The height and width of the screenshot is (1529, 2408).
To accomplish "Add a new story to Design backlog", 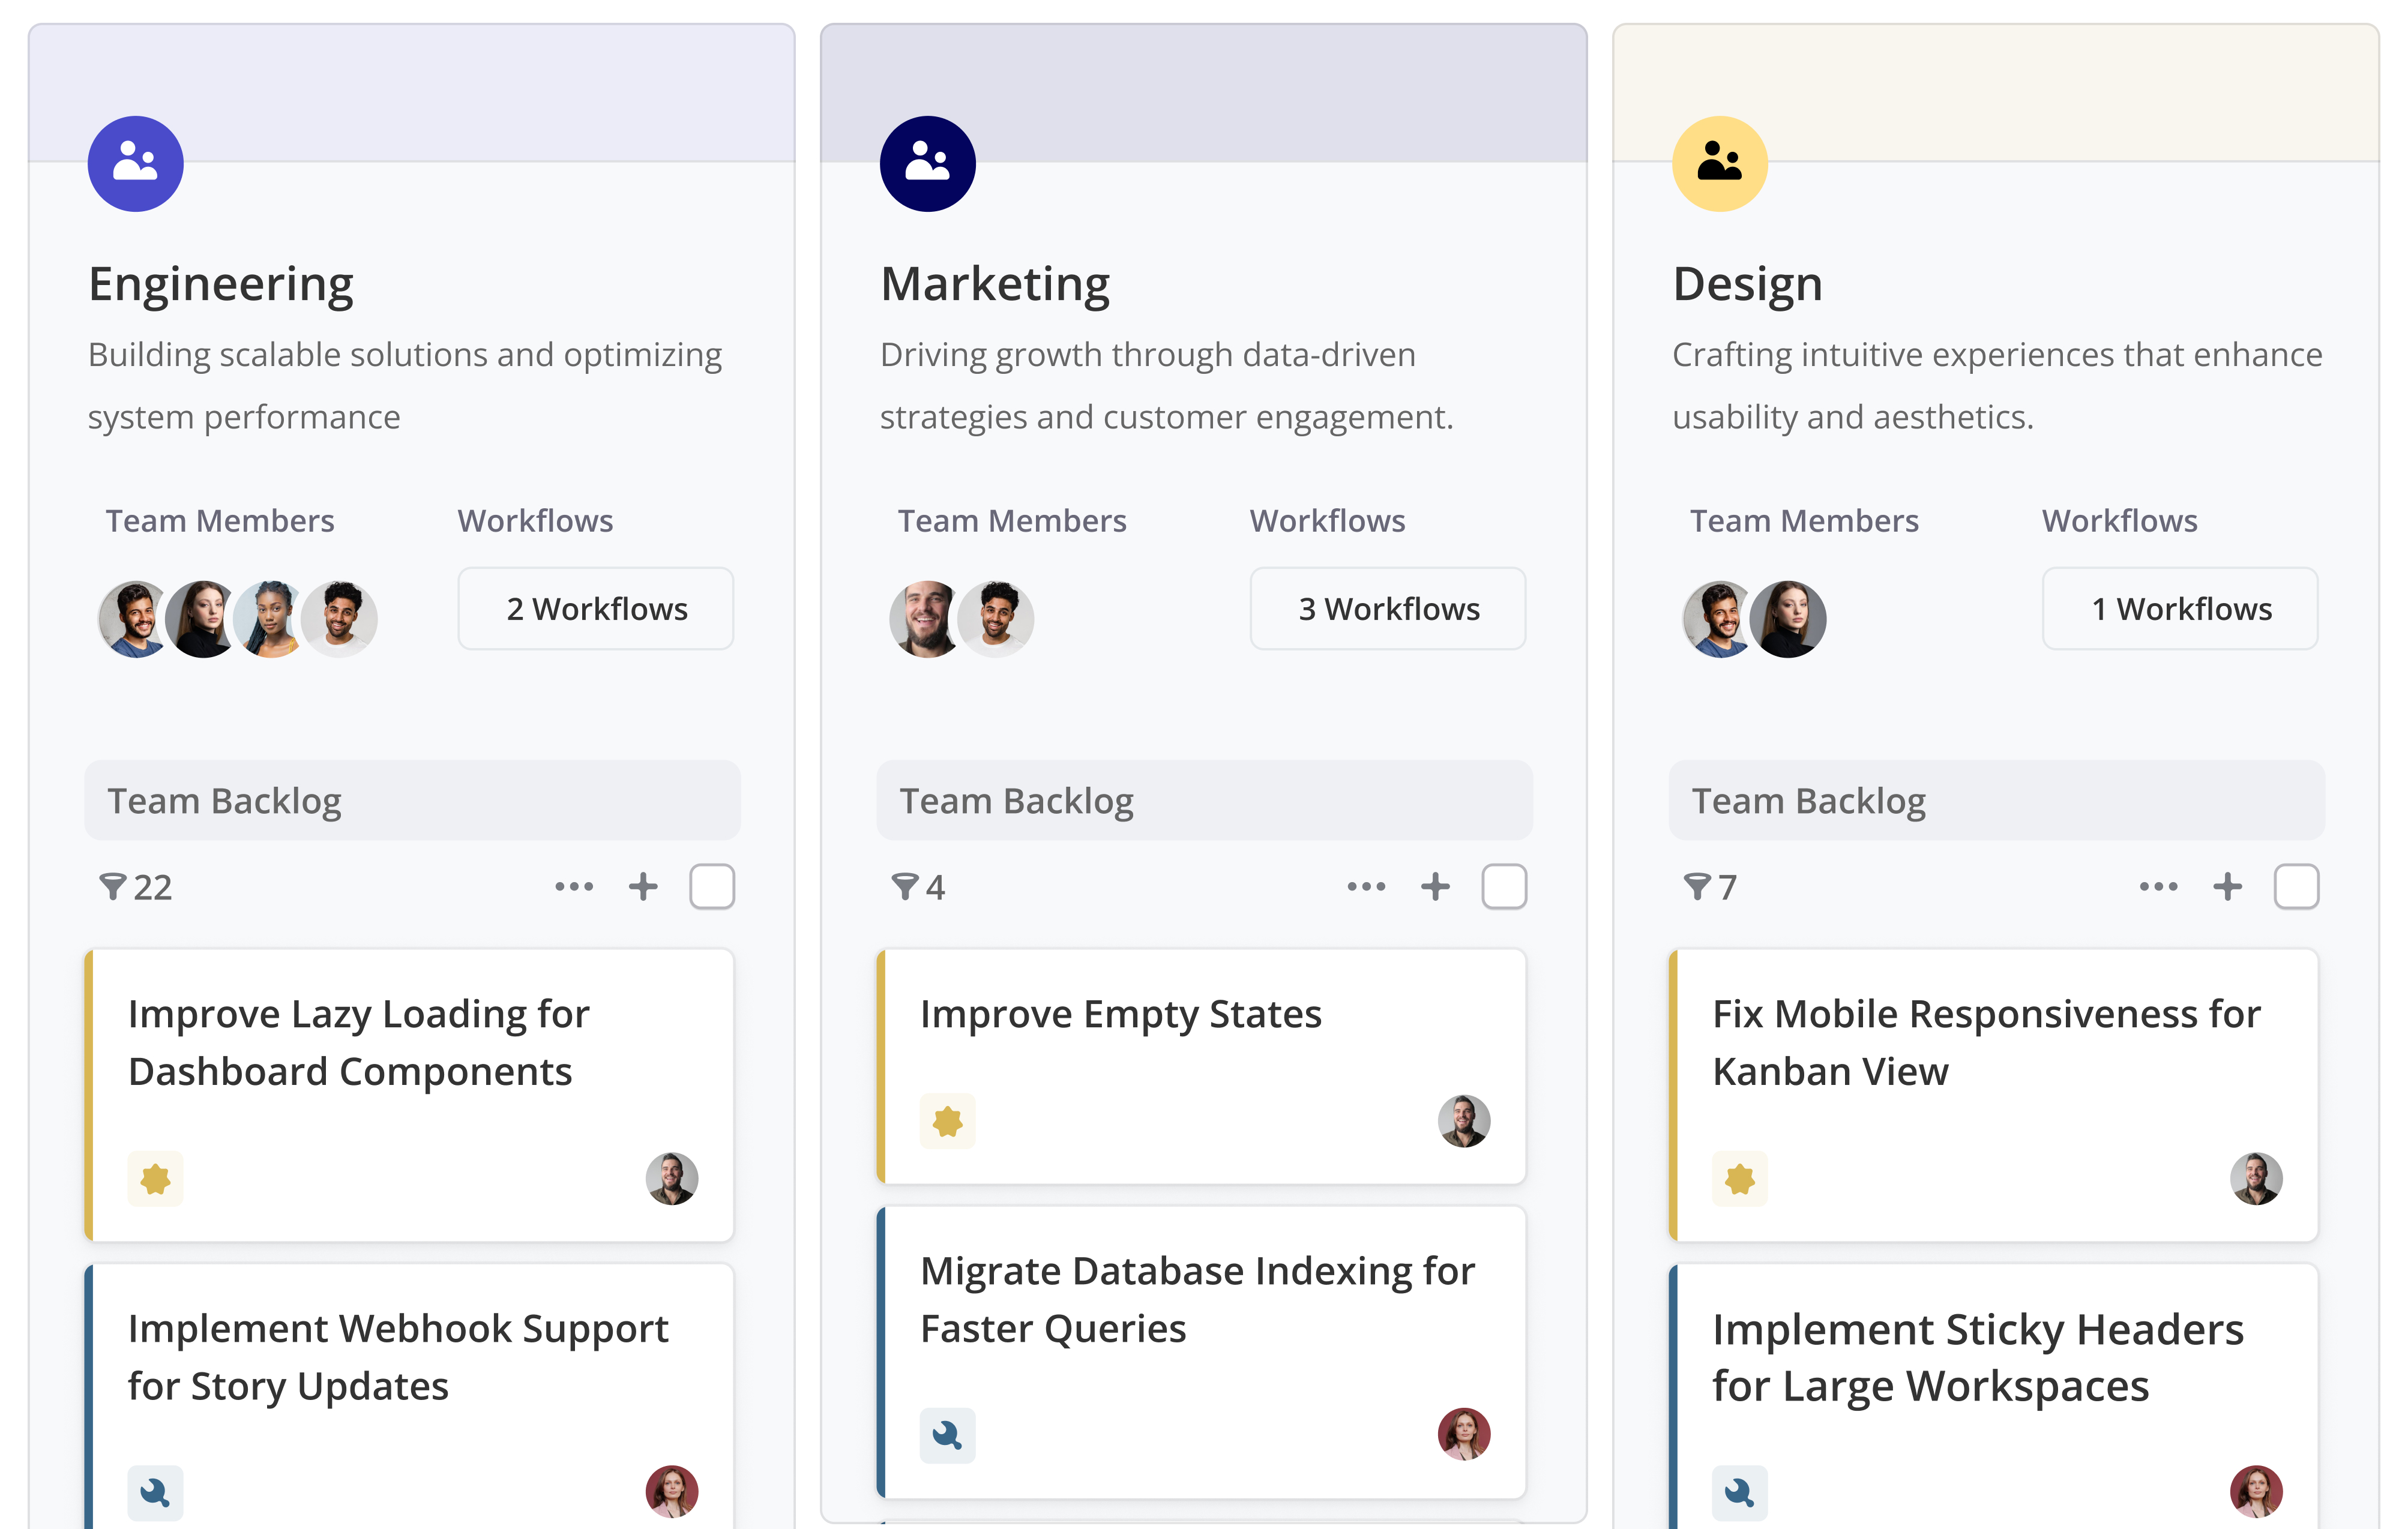I will coord(2227,887).
